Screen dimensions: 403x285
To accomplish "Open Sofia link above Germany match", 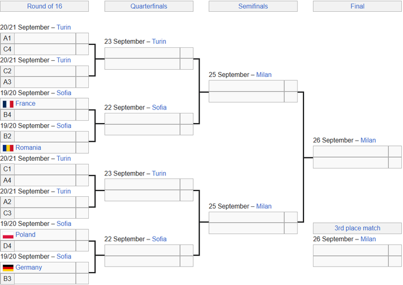I will 64,257.
